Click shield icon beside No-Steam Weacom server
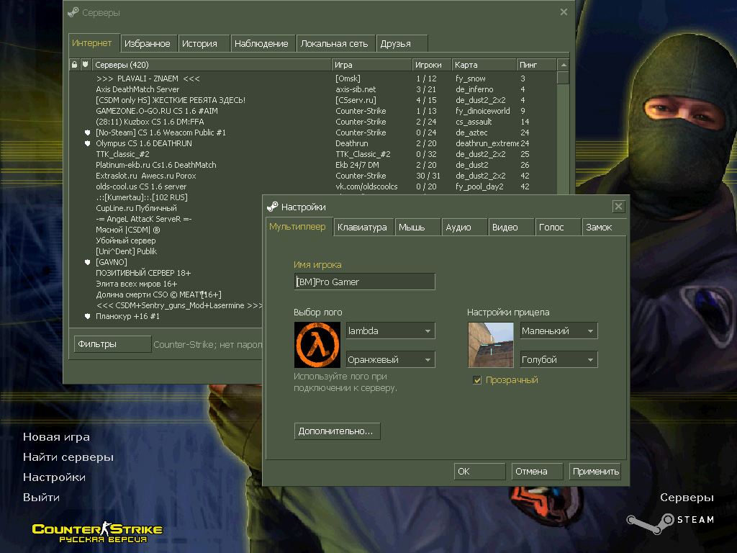Image resolution: width=737 pixels, height=553 pixels. click(87, 132)
